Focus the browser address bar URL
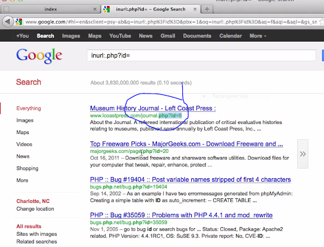324x247 pixels. (171, 22)
